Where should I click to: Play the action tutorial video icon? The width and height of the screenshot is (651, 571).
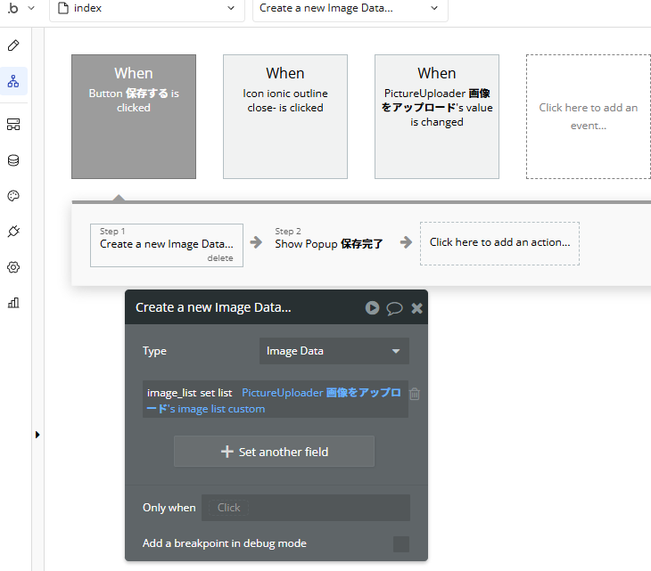372,308
